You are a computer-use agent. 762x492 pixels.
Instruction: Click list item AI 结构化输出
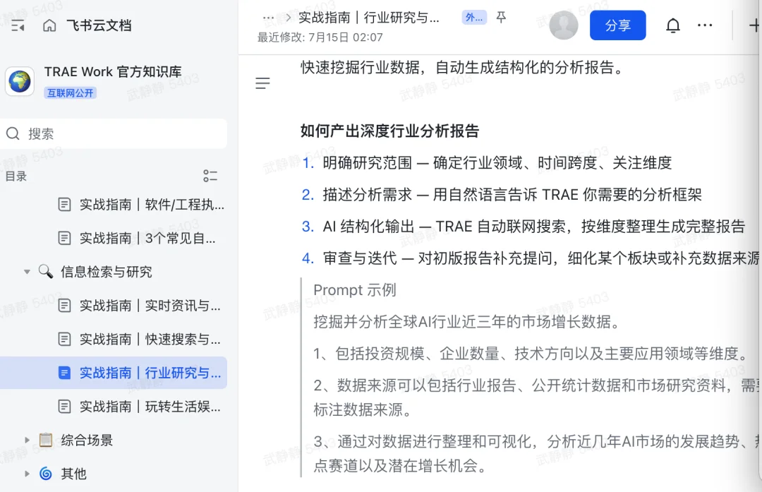533,227
